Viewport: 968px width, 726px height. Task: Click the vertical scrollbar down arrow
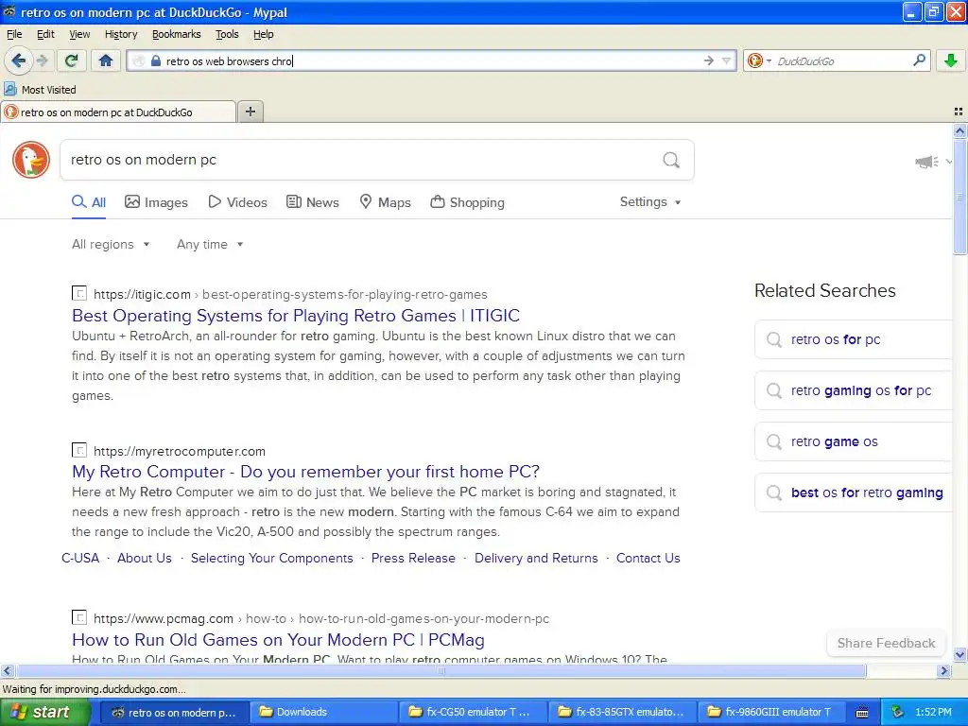(959, 655)
